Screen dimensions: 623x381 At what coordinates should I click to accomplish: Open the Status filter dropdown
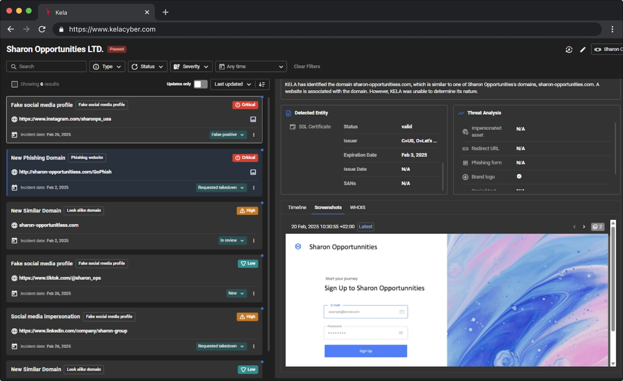pos(148,67)
